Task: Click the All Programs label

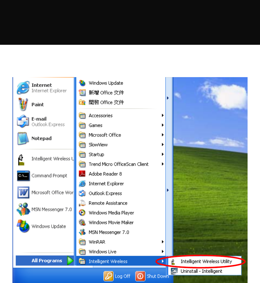Action: [47, 261]
